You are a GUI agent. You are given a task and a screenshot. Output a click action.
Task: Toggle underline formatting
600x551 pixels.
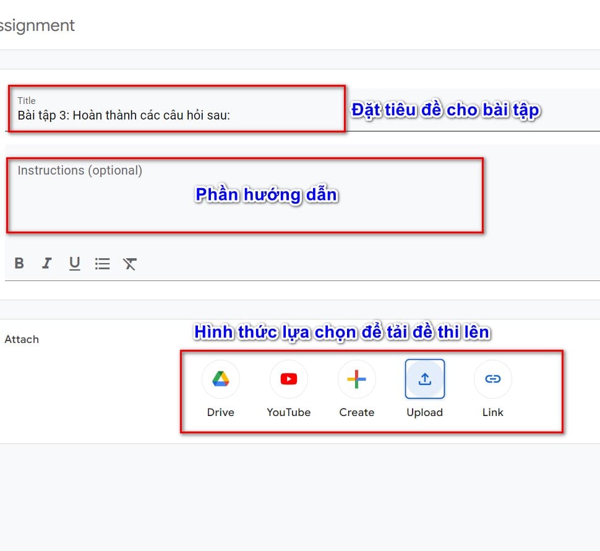coord(74,263)
